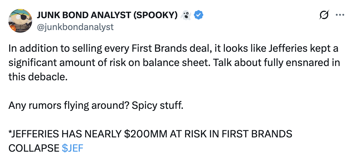Viewport: 352px width, 157px height.
Task: Click the word "COLLAPSE" before $JEF
Action: 34,148
